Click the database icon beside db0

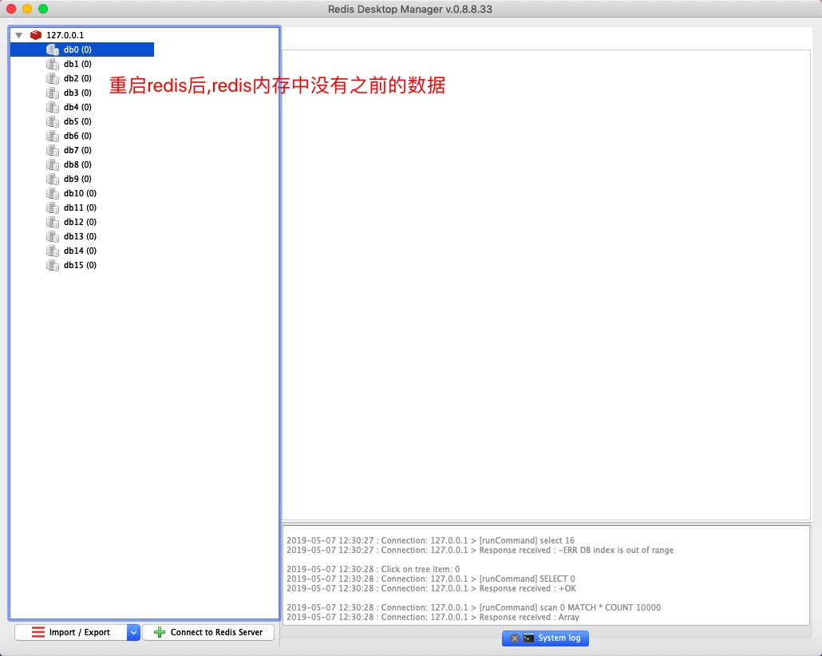pos(53,49)
